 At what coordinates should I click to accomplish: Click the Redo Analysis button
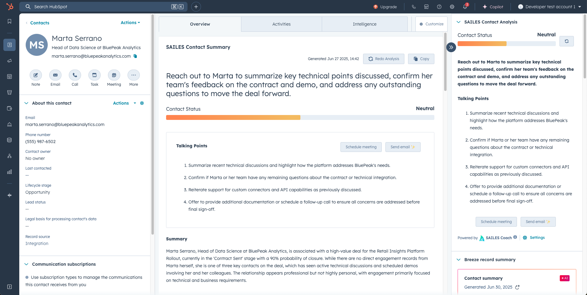tap(384, 59)
